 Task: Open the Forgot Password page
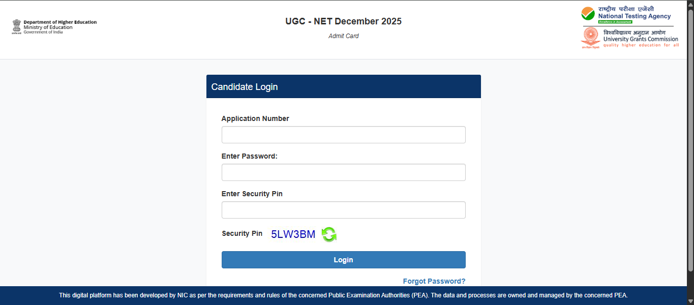pyautogui.click(x=434, y=281)
